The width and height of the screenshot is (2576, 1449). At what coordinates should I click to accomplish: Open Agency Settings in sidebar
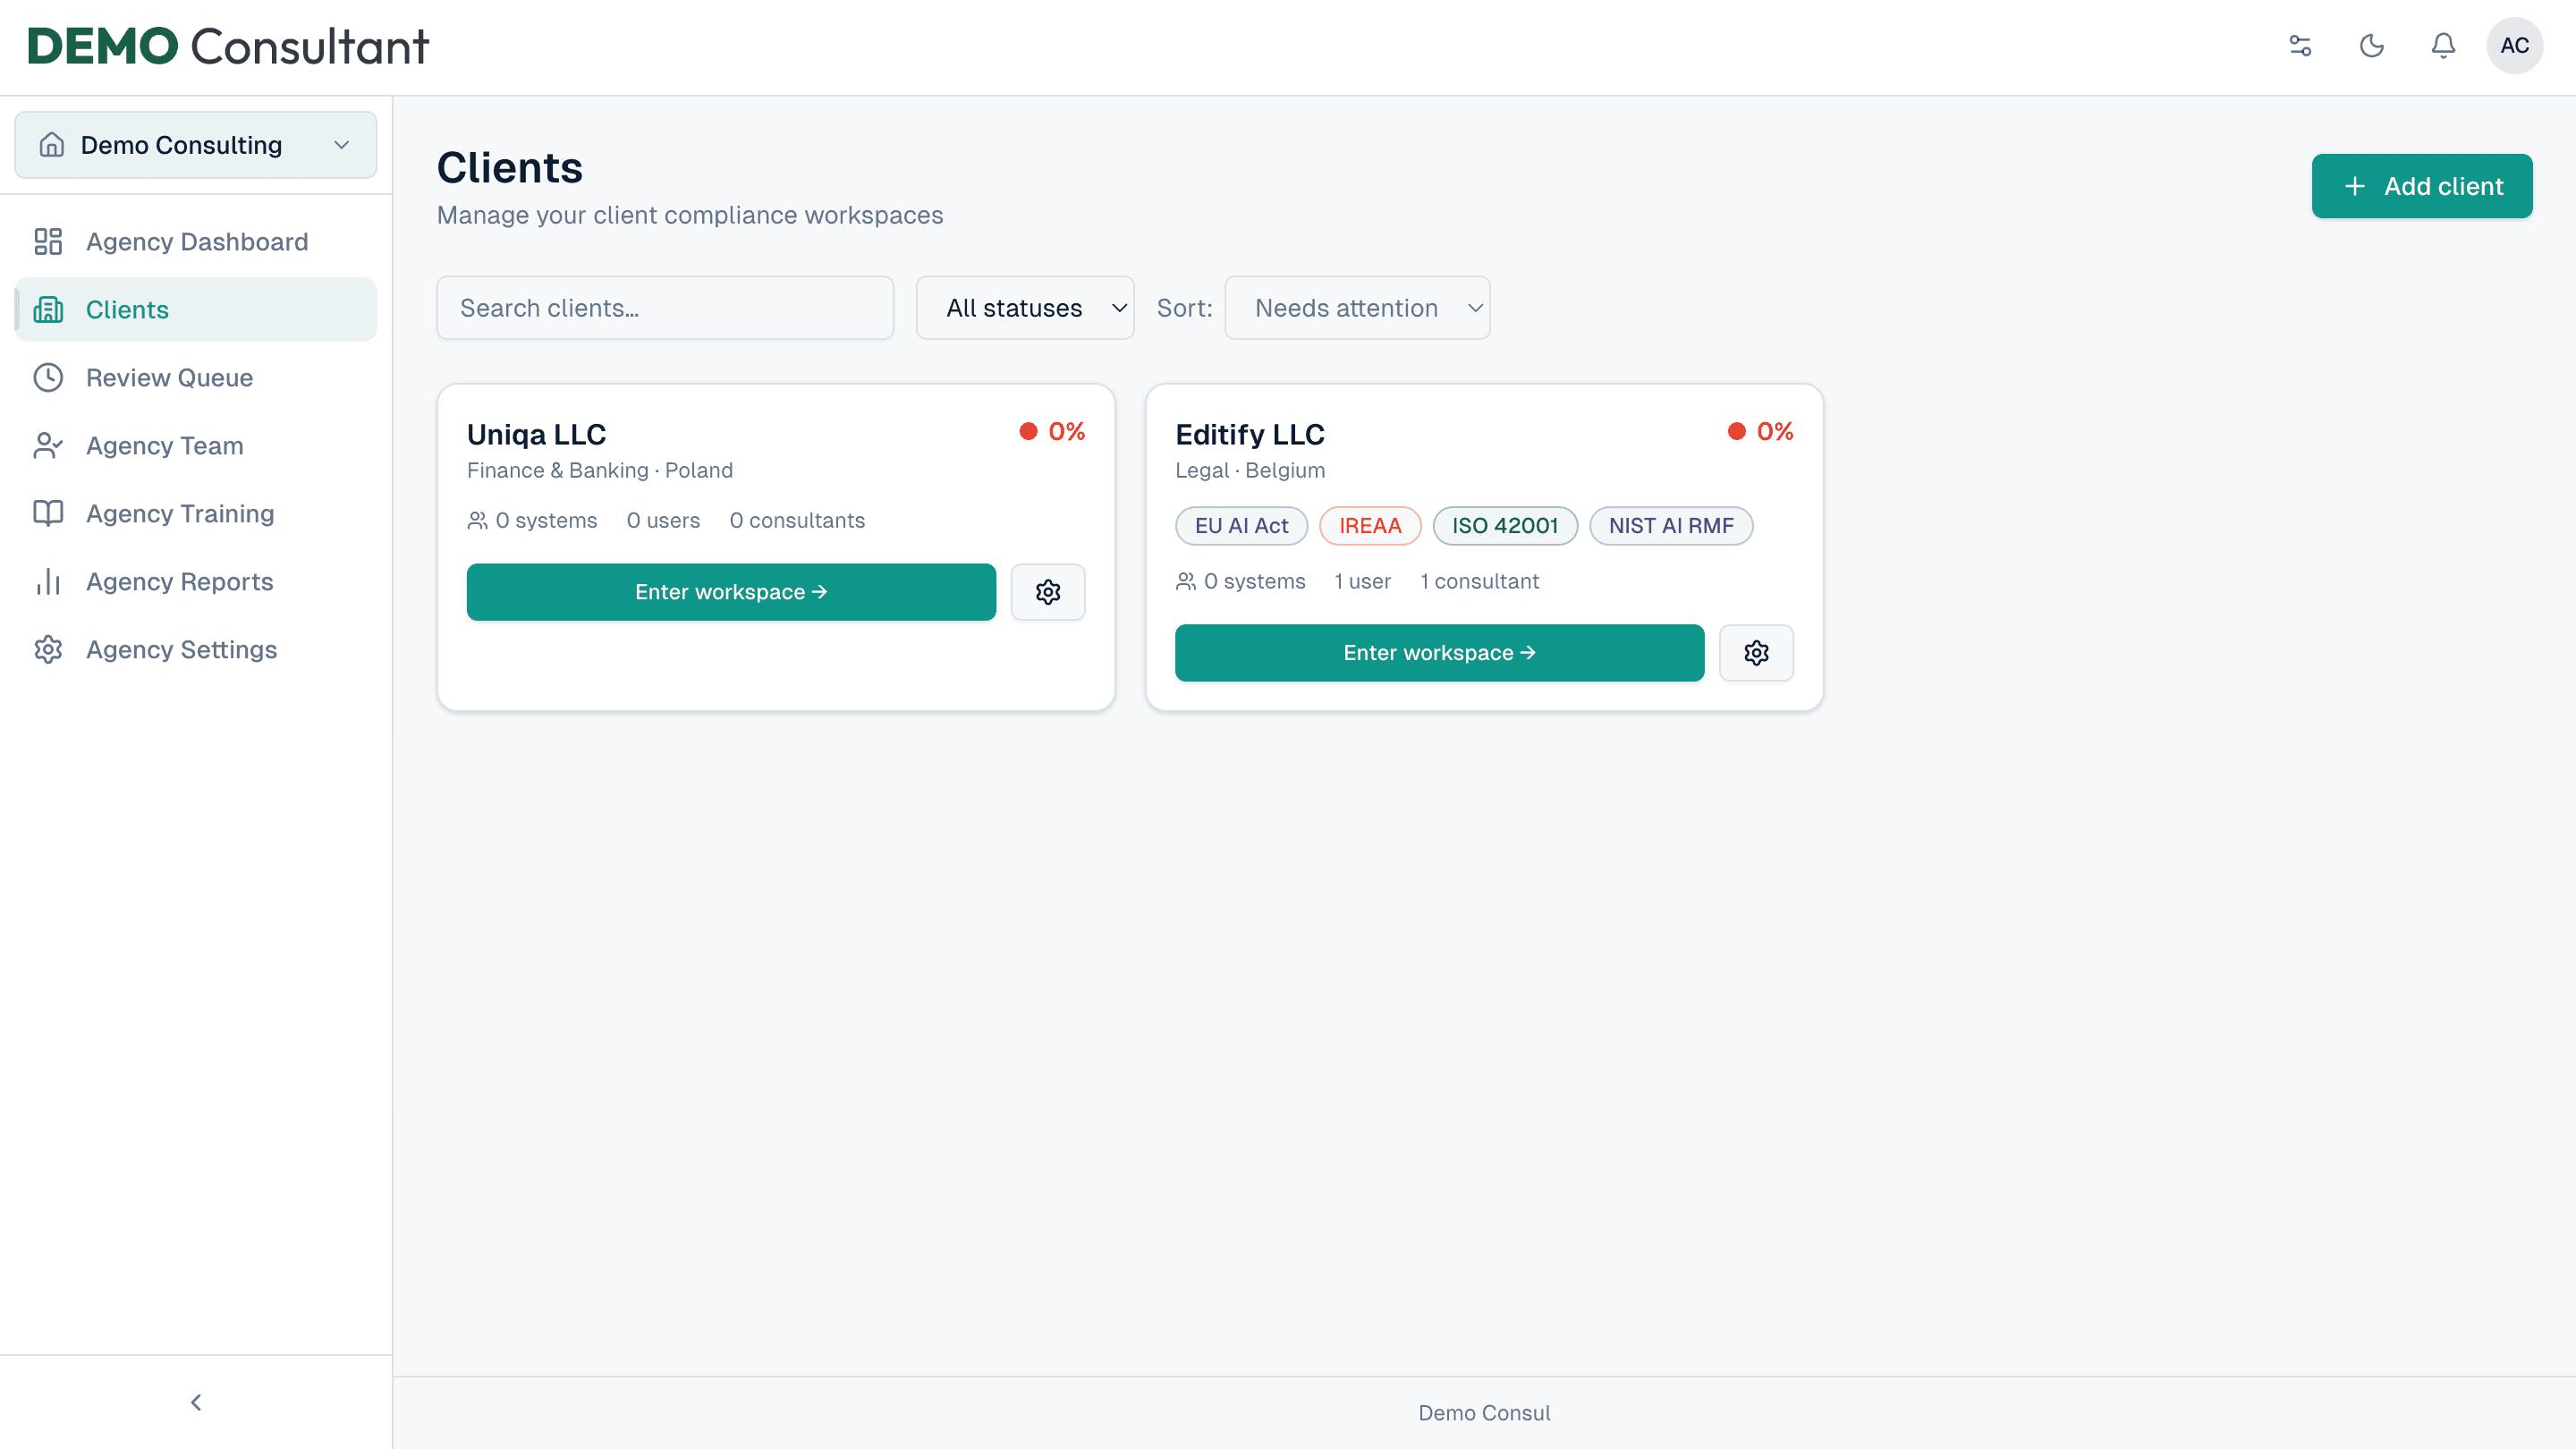point(196,650)
